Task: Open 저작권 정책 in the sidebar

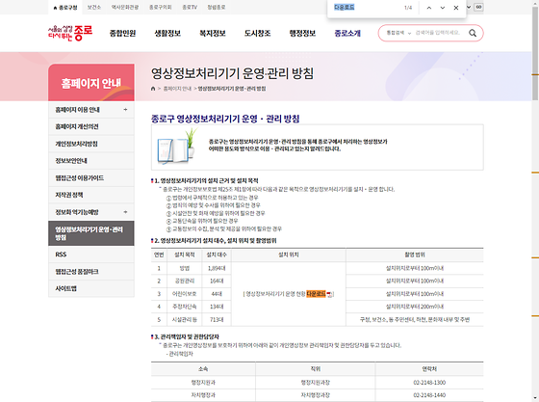Action: (91, 195)
